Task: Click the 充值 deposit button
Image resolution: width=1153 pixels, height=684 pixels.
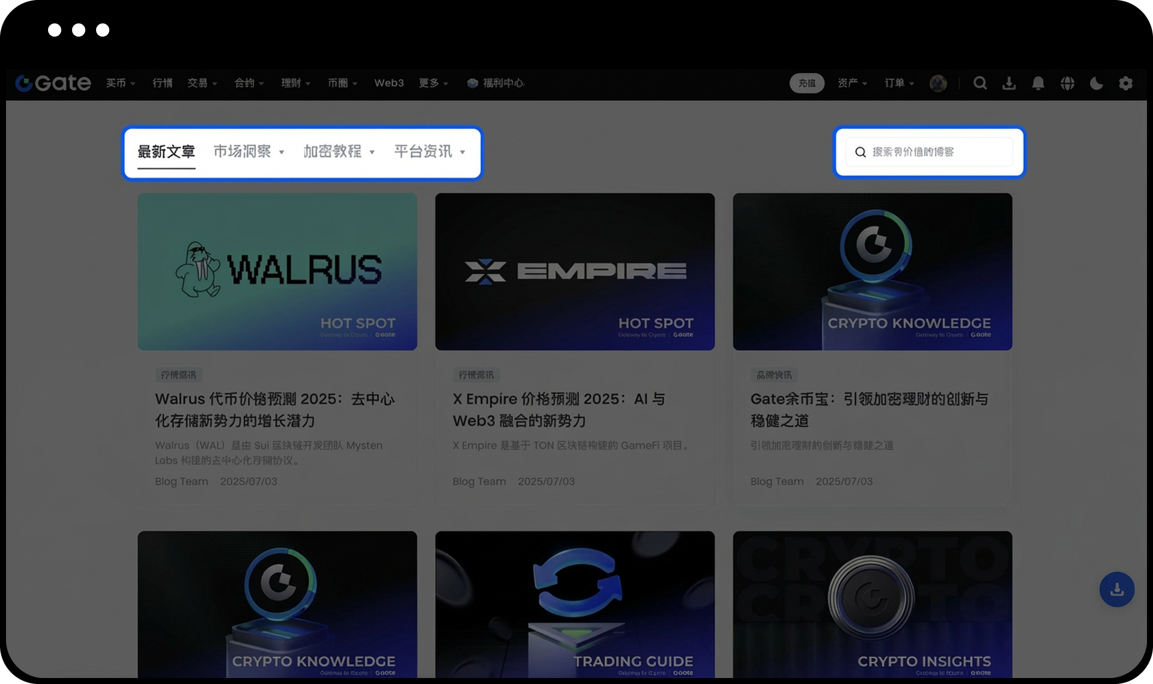Action: tap(806, 83)
